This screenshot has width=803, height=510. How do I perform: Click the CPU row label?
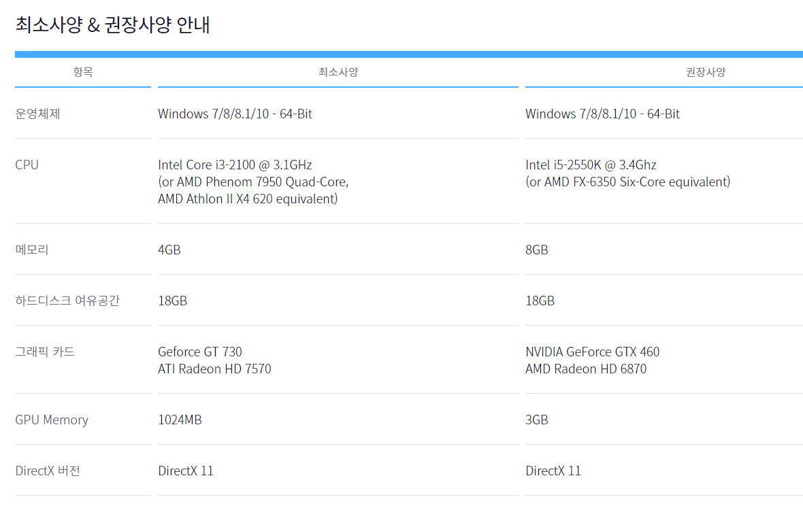27,165
